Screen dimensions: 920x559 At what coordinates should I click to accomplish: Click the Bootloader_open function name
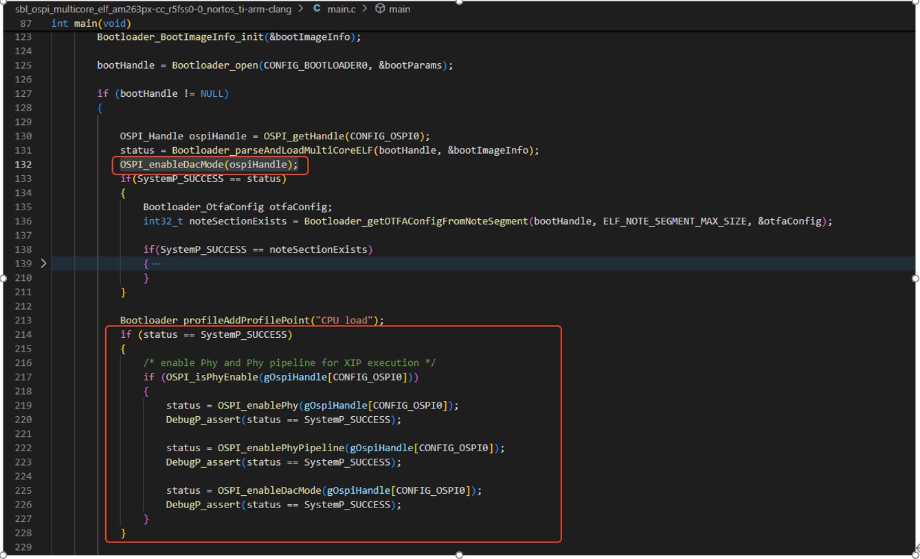click(214, 65)
